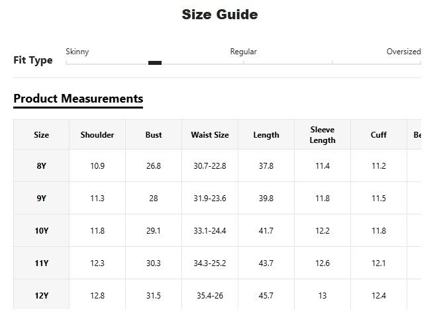The image size is (441, 321).
Task: Select the 10Y size row label
Action: pos(42,231)
